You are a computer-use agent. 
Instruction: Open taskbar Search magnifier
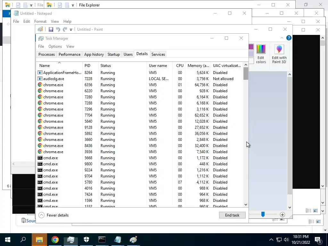click(x=23, y=239)
